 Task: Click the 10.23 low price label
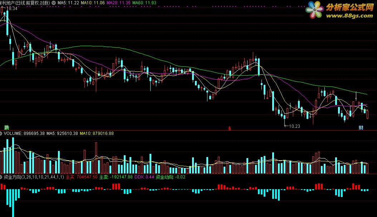point(294,126)
